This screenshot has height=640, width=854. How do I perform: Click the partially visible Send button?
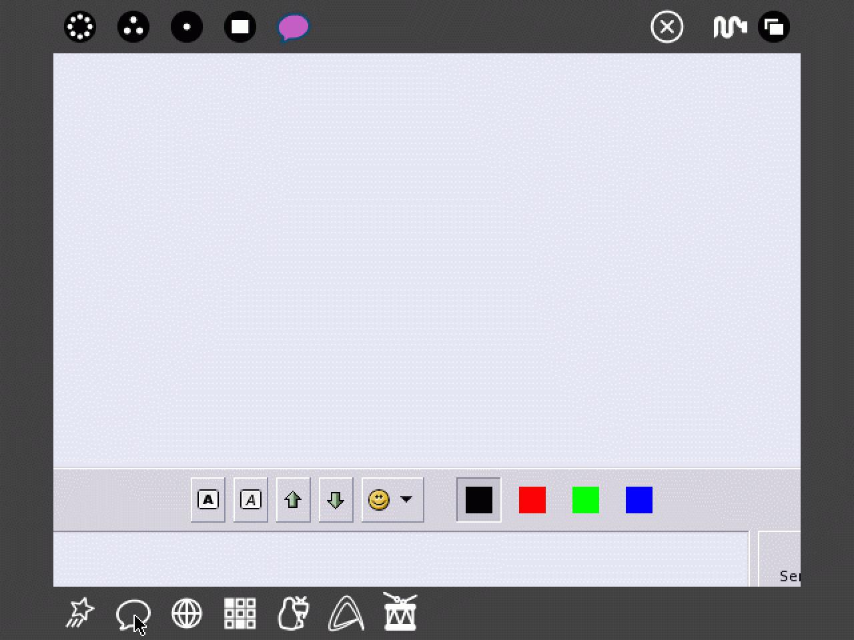pos(780,559)
